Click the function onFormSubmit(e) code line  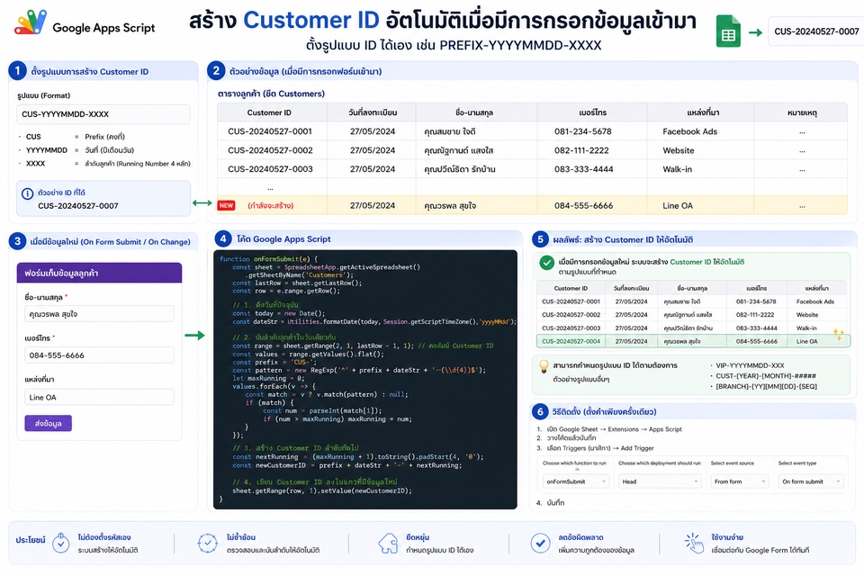[x=268, y=258]
